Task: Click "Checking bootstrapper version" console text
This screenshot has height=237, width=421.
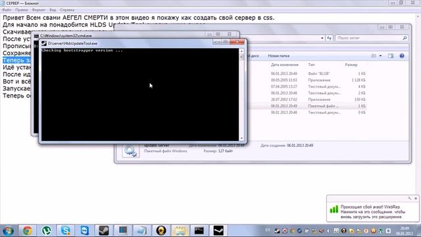Action: [82, 50]
